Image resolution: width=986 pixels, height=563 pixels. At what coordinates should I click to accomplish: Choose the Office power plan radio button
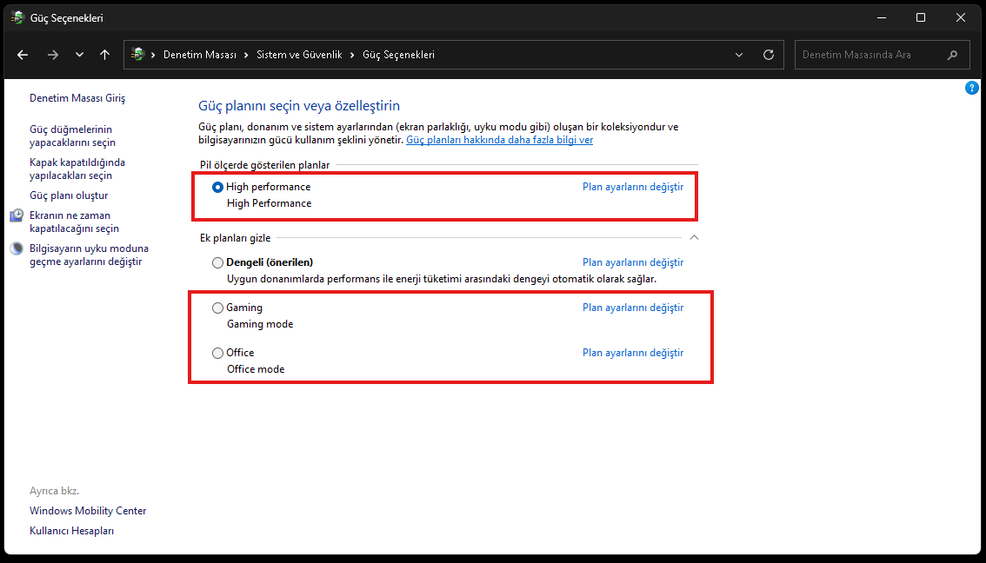[x=217, y=353]
